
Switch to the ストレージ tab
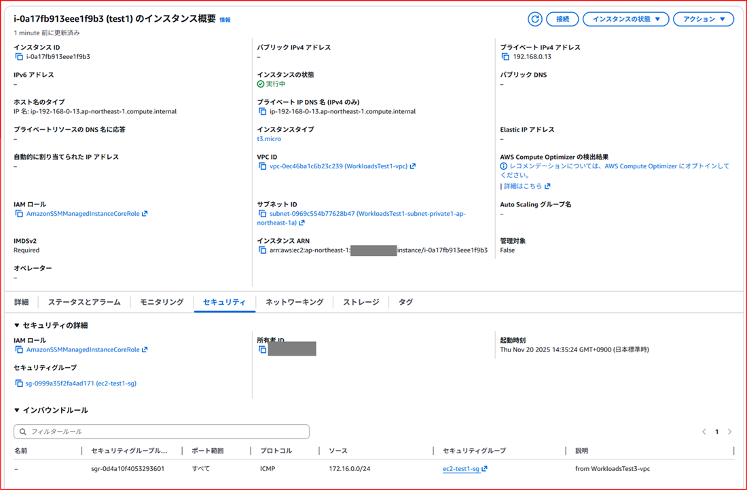point(361,302)
